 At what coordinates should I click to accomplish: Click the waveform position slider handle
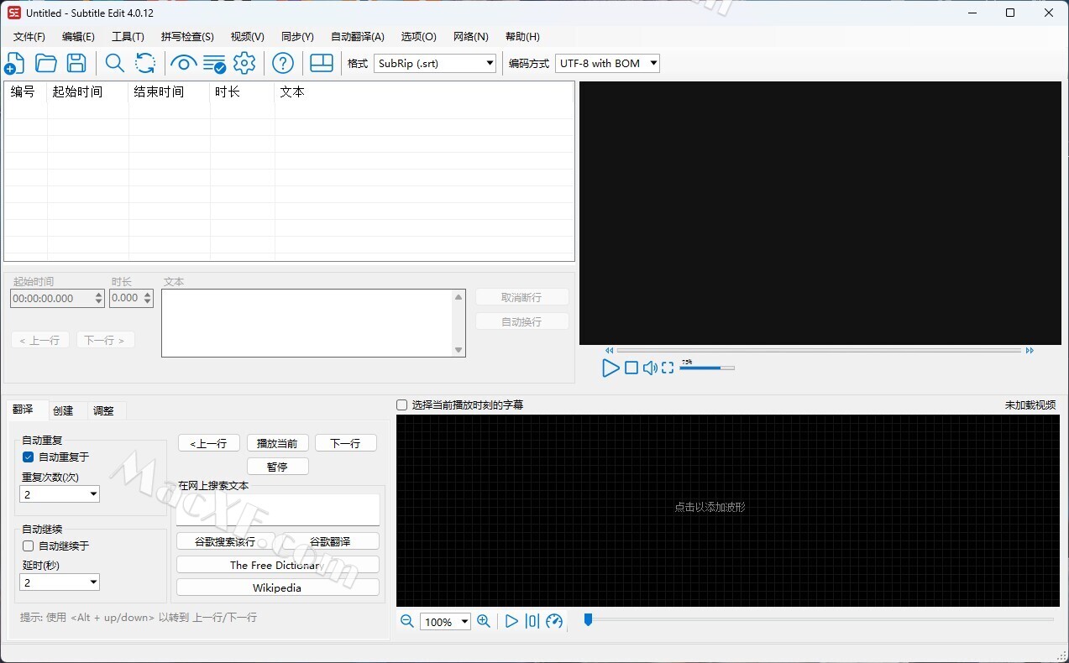(x=589, y=619)
